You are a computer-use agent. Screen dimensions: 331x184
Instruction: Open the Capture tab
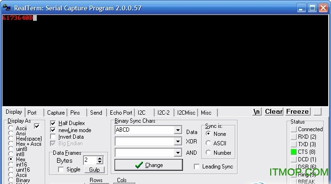tap(56, 113)
